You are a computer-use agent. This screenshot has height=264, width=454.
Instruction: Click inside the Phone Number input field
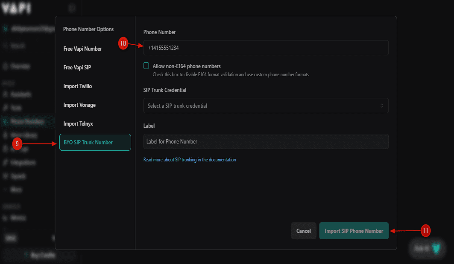pyautogui.click(x=266, y=48)
